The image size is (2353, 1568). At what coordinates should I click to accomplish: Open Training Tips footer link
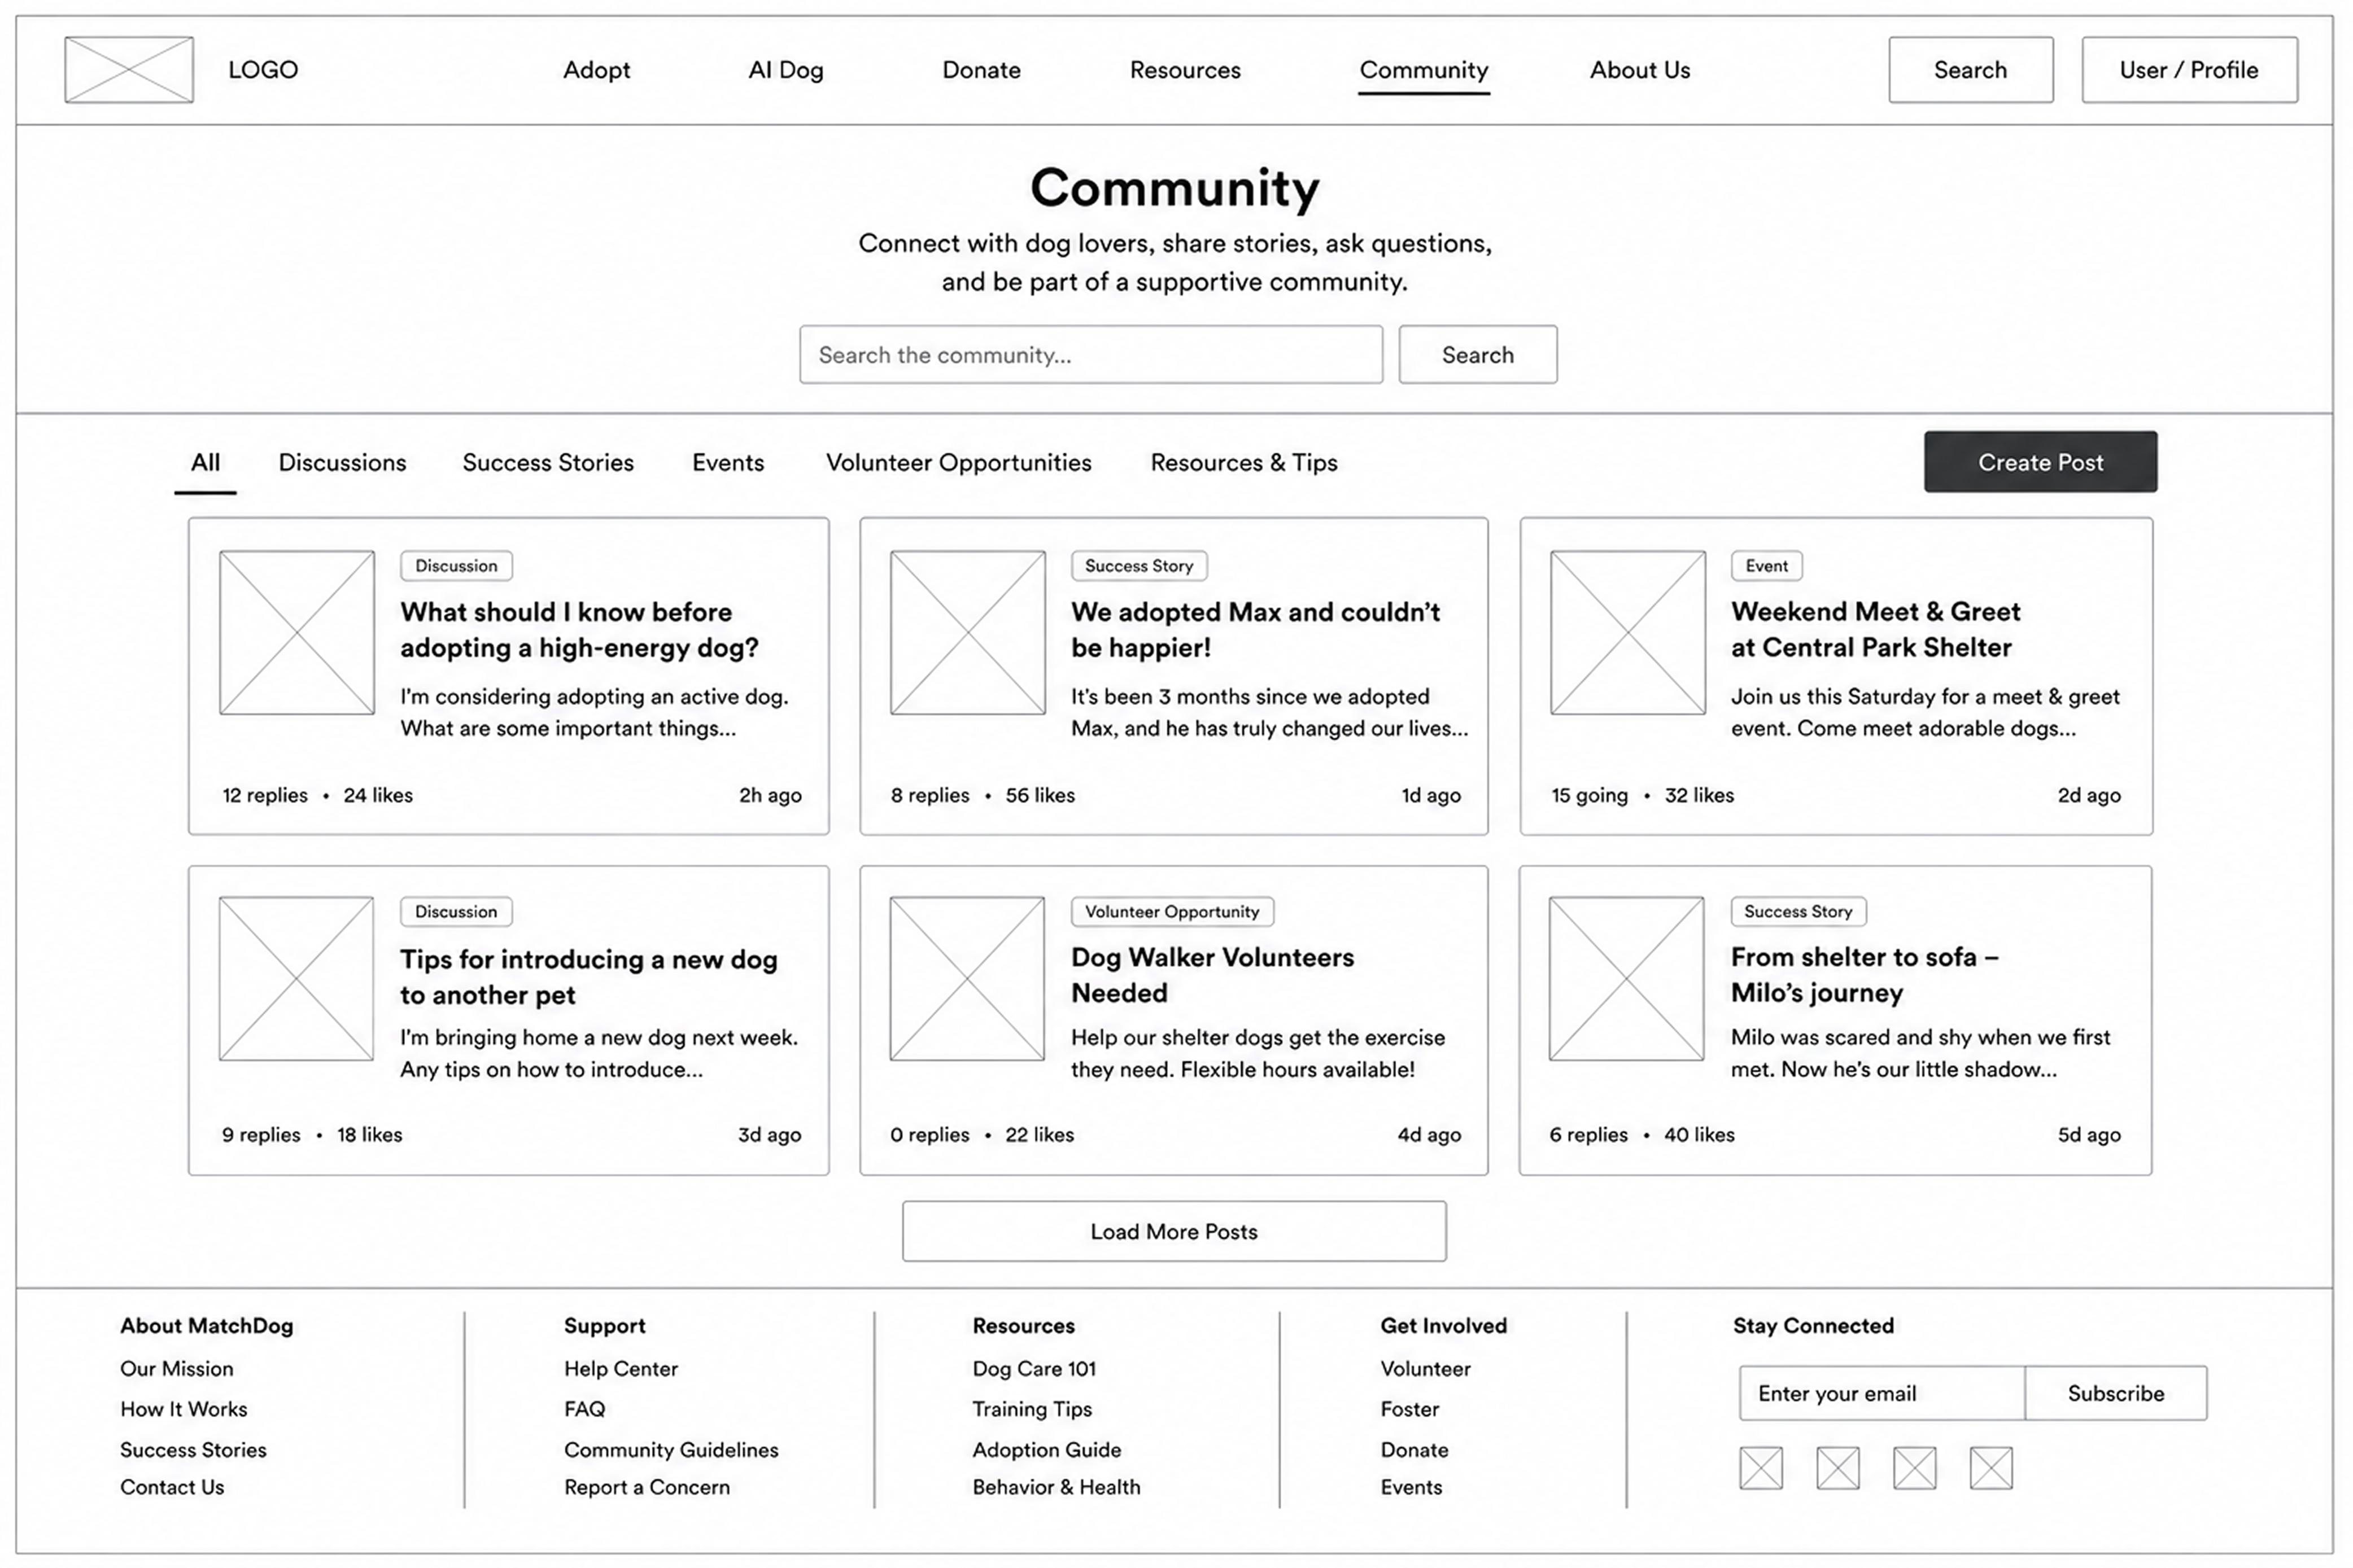click(x=1032, y=1409)
